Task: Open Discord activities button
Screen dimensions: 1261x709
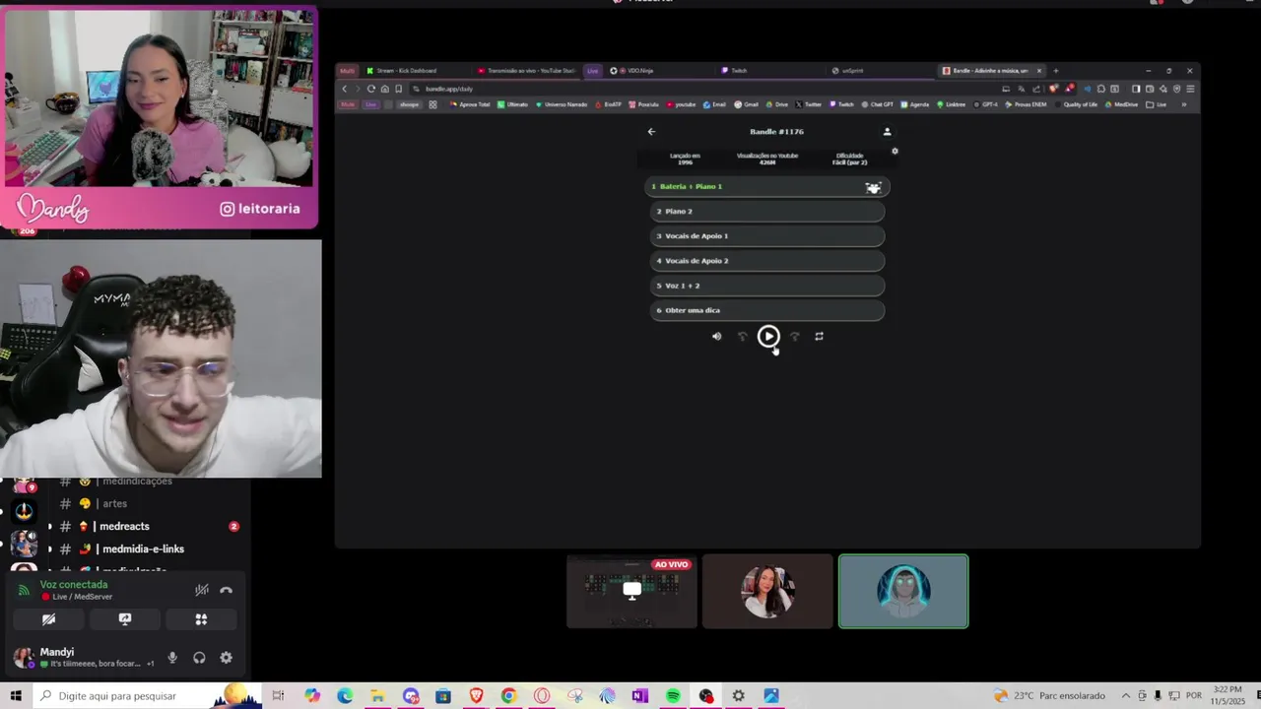Action: coord(201,619)
